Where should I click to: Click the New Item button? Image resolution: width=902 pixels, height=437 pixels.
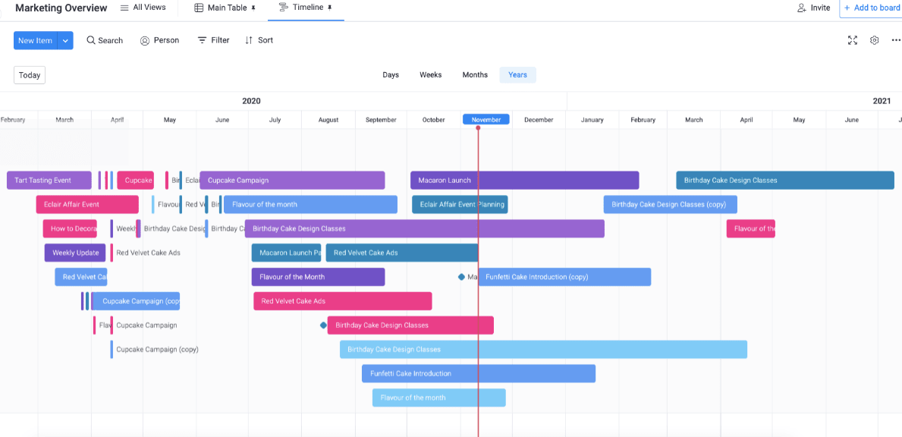(35, 40)
